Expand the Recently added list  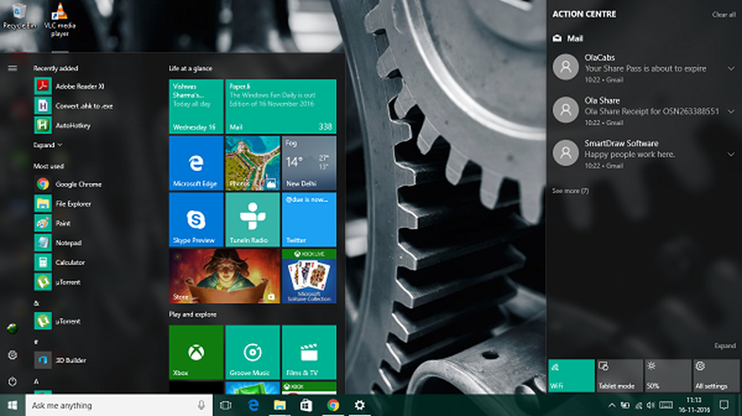pyautogui.click(x=47, y=145)
